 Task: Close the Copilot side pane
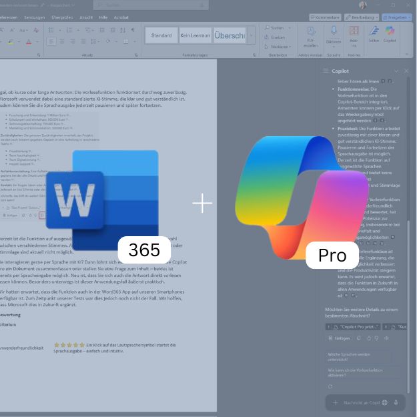point(407,71)
